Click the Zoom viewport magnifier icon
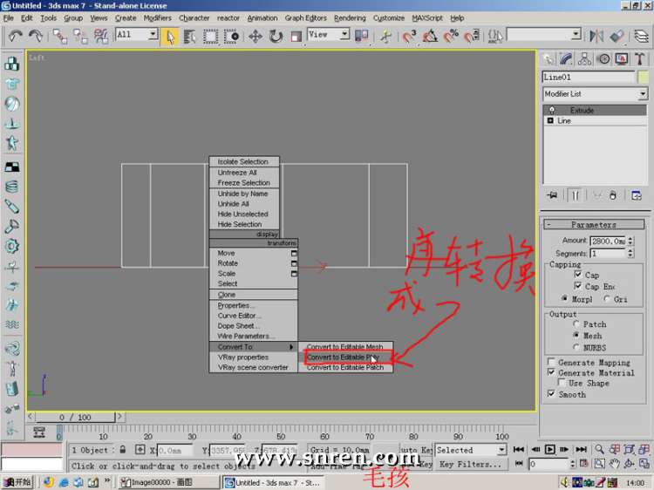This screenshot has width=654, height=490. 599,449
